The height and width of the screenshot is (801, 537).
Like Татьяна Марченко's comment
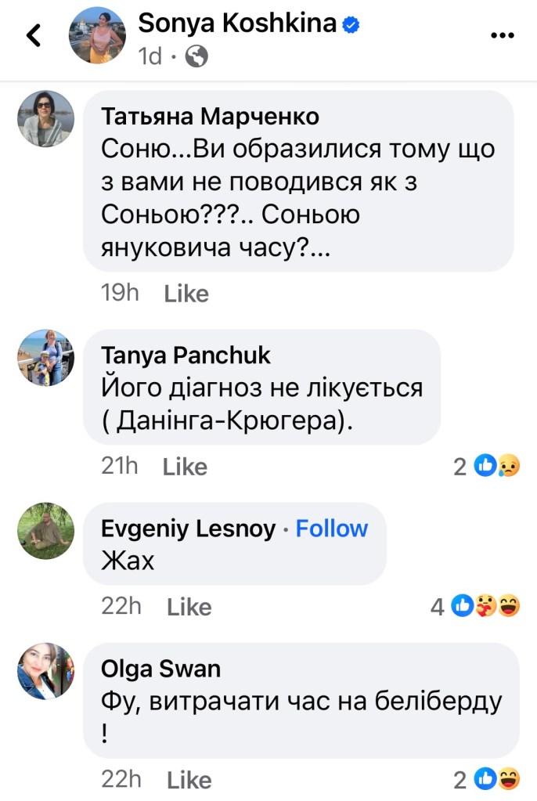[186, 294]
